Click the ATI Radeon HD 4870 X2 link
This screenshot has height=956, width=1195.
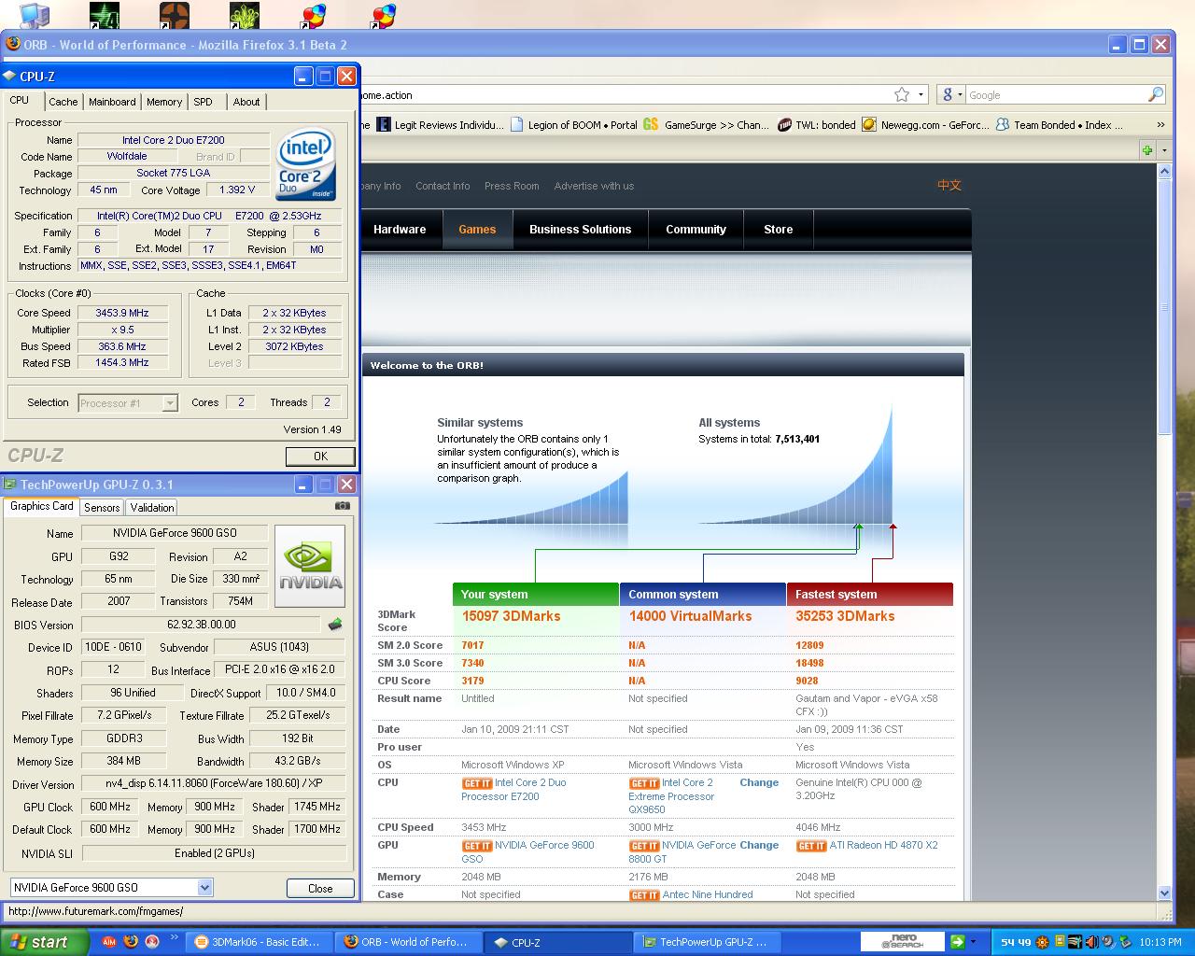point(883,846)
